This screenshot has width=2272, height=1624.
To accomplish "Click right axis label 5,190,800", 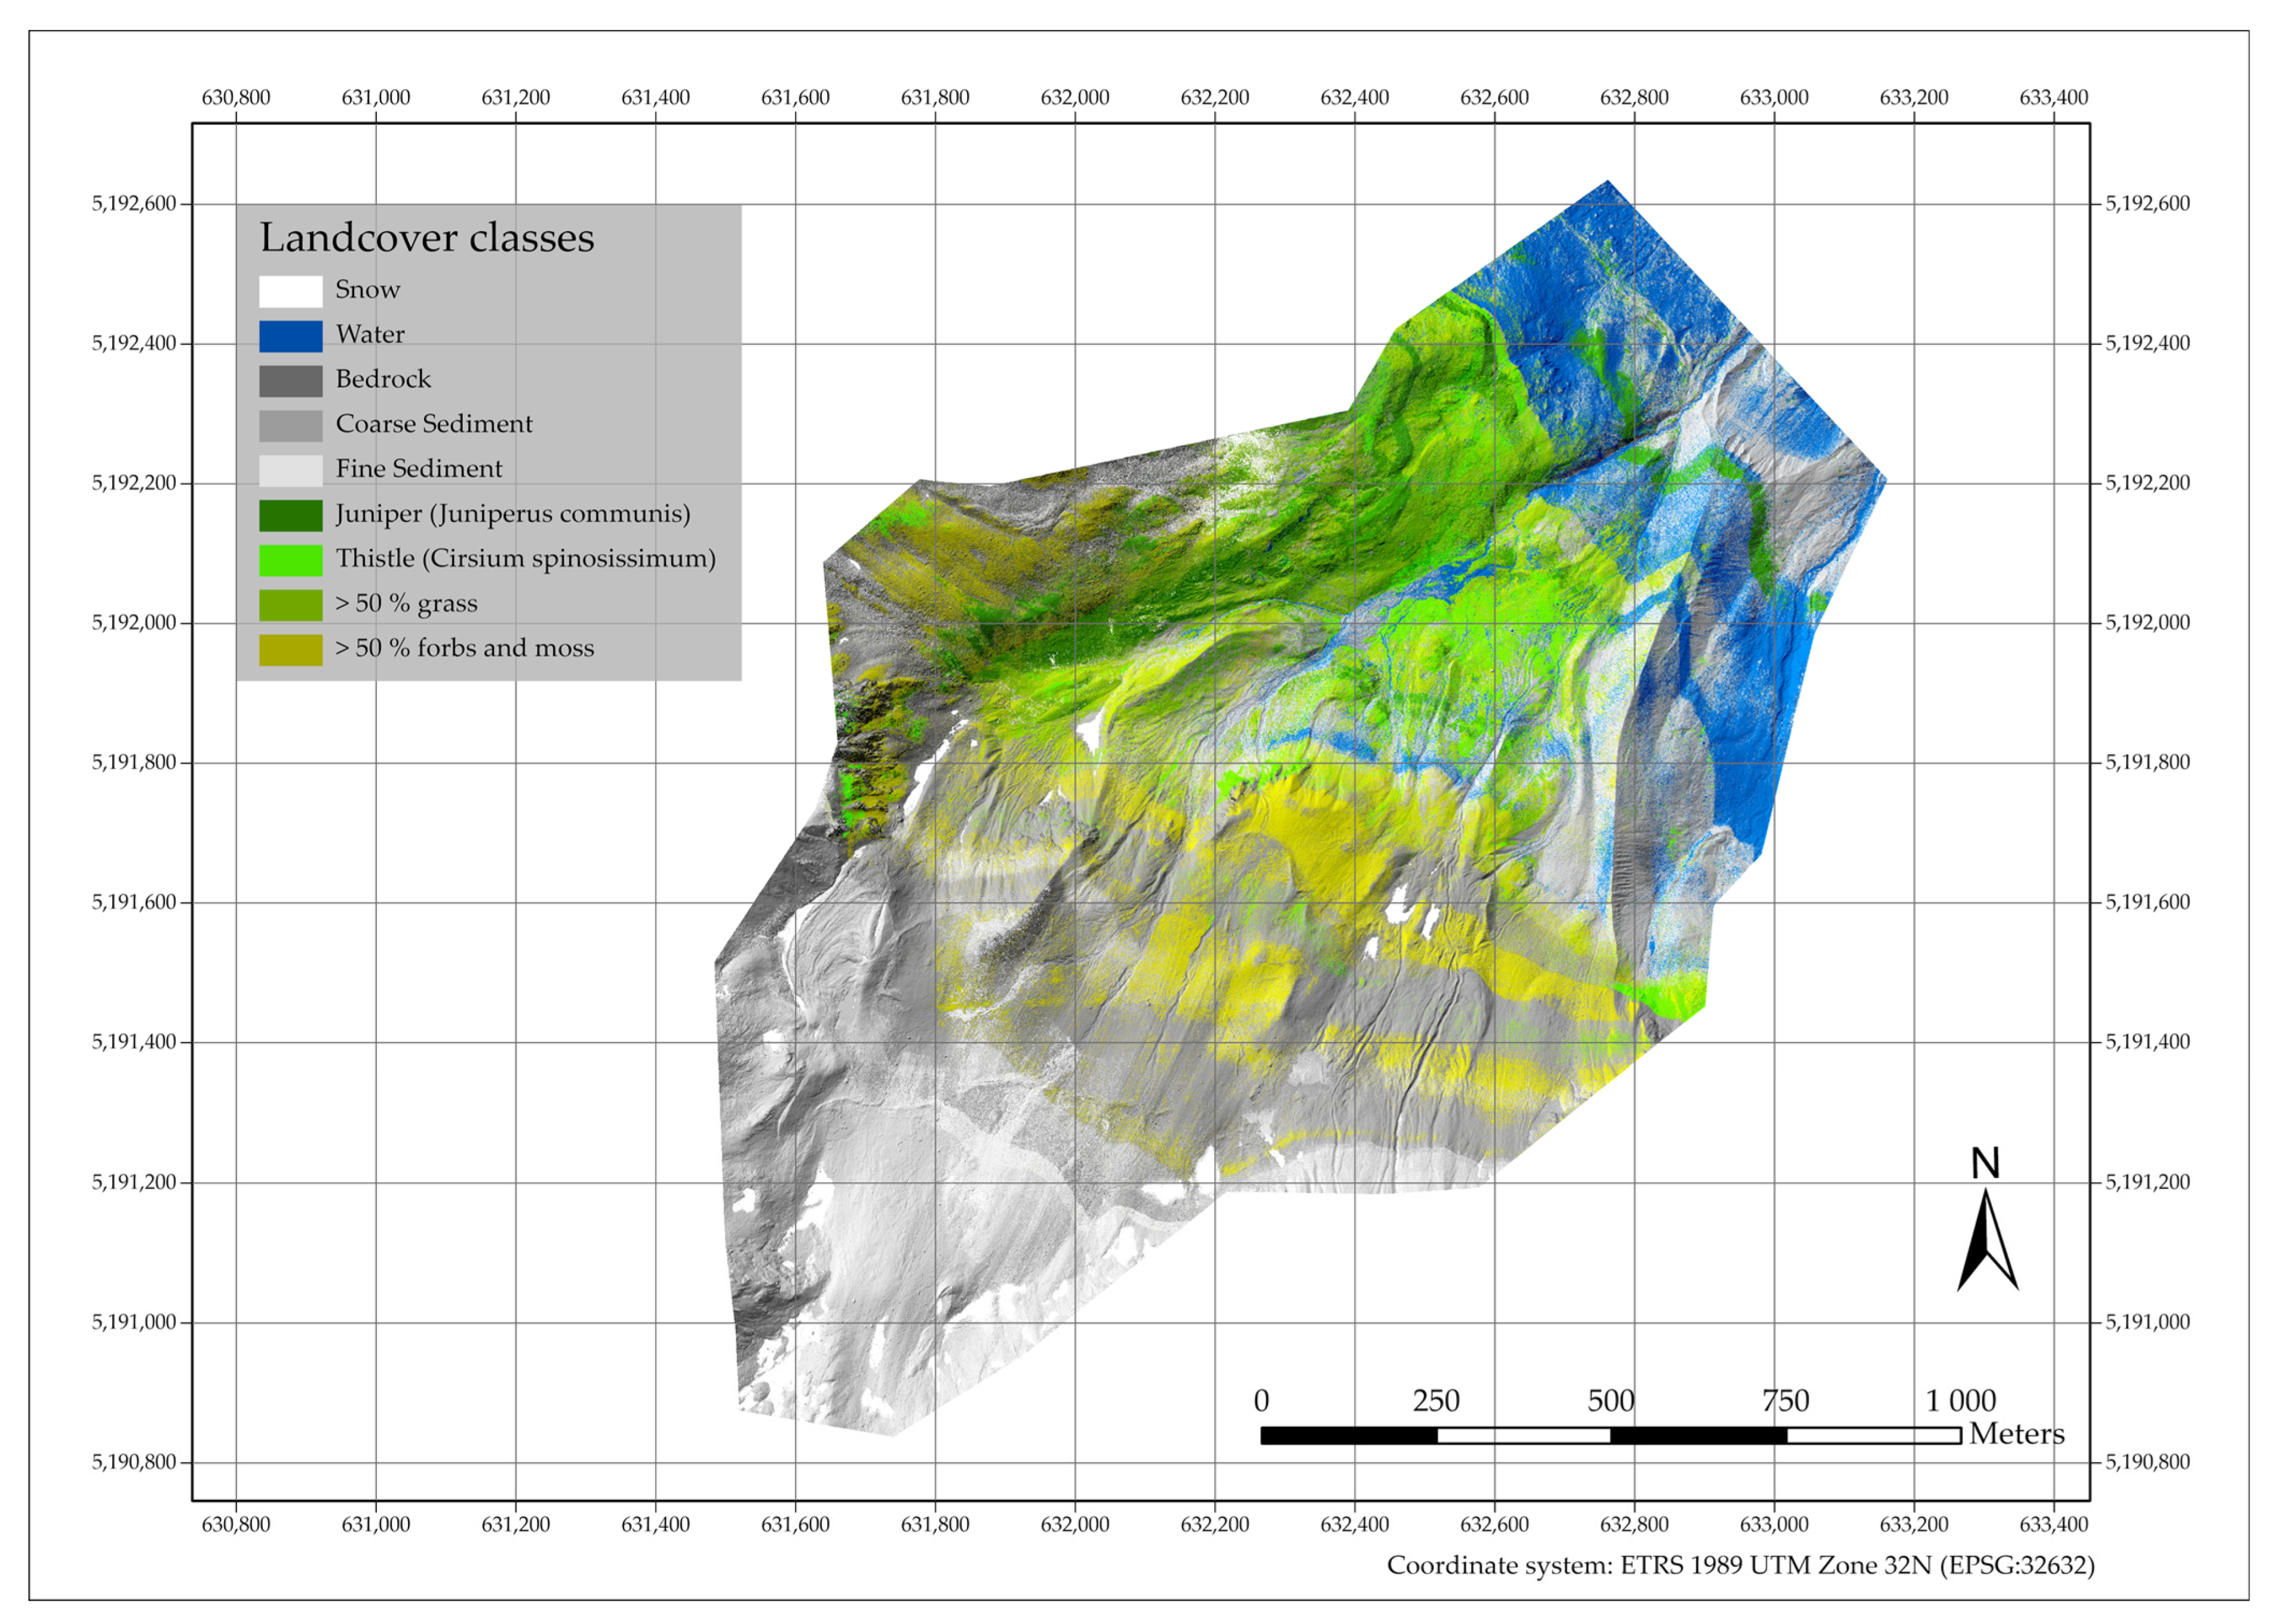I will coord(2147,1462).
